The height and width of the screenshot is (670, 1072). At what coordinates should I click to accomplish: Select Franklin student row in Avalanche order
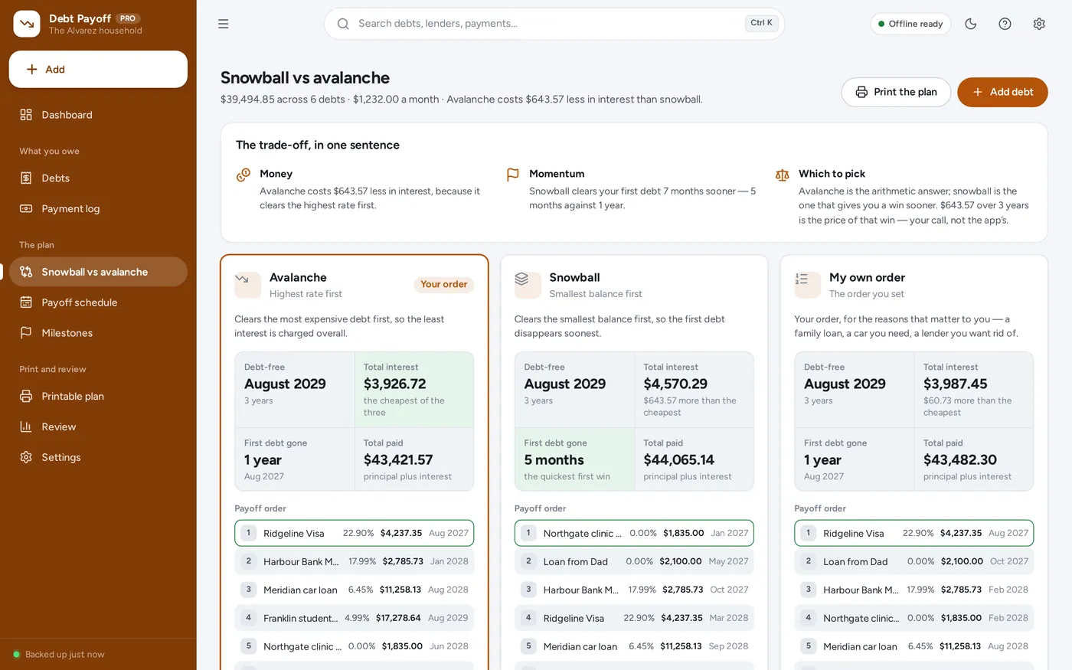point(355,618)
